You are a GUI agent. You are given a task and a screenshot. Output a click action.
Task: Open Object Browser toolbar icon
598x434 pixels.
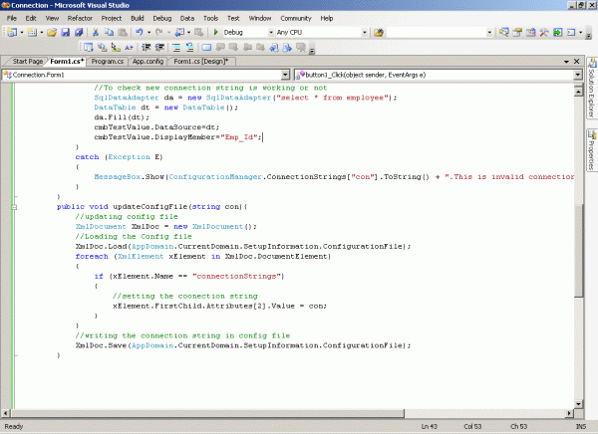tap(530, 33)
